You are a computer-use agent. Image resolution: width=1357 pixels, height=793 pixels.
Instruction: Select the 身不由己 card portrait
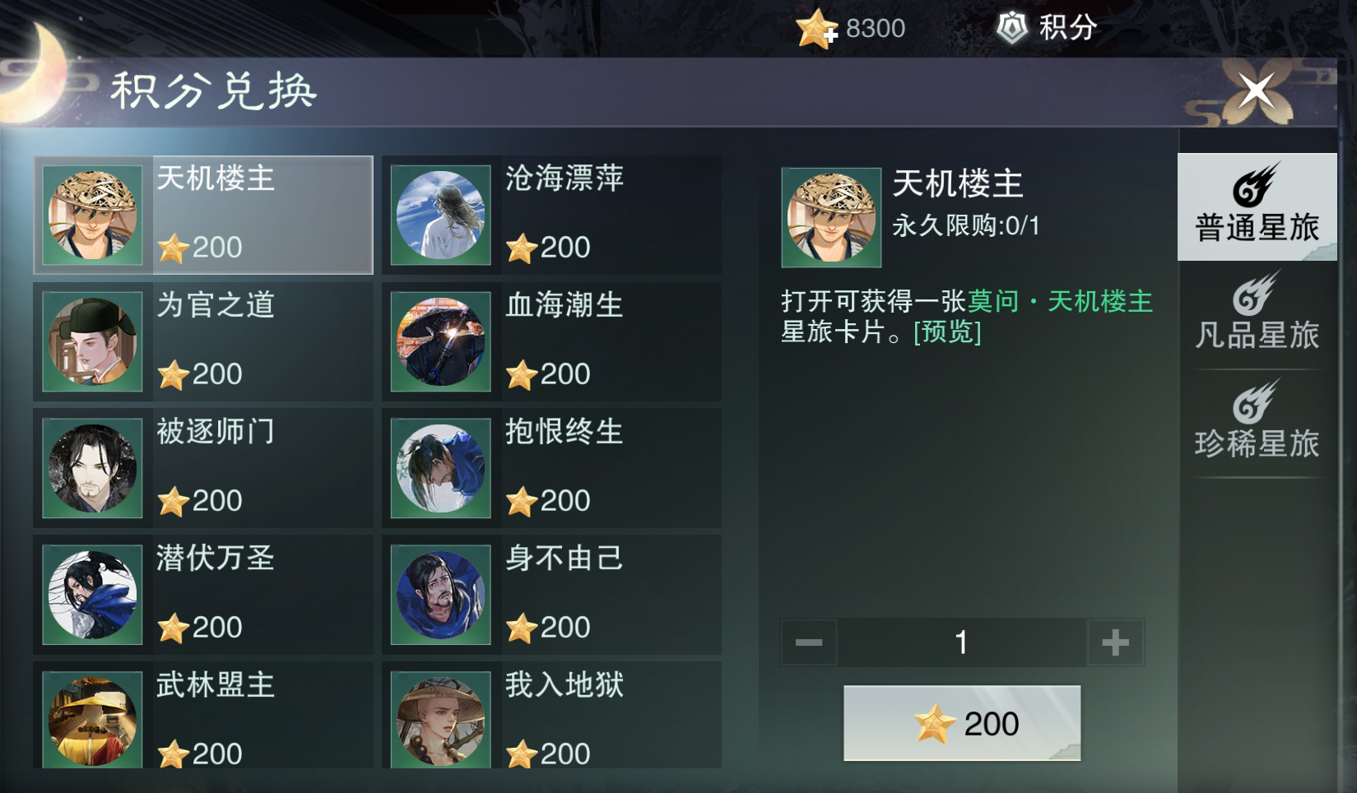point(441,596)
